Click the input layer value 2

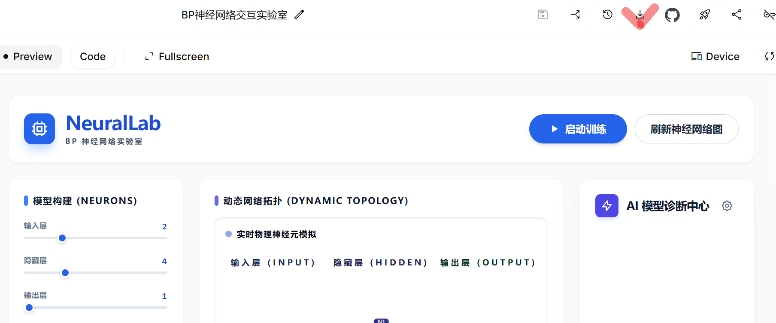[164, 226]
